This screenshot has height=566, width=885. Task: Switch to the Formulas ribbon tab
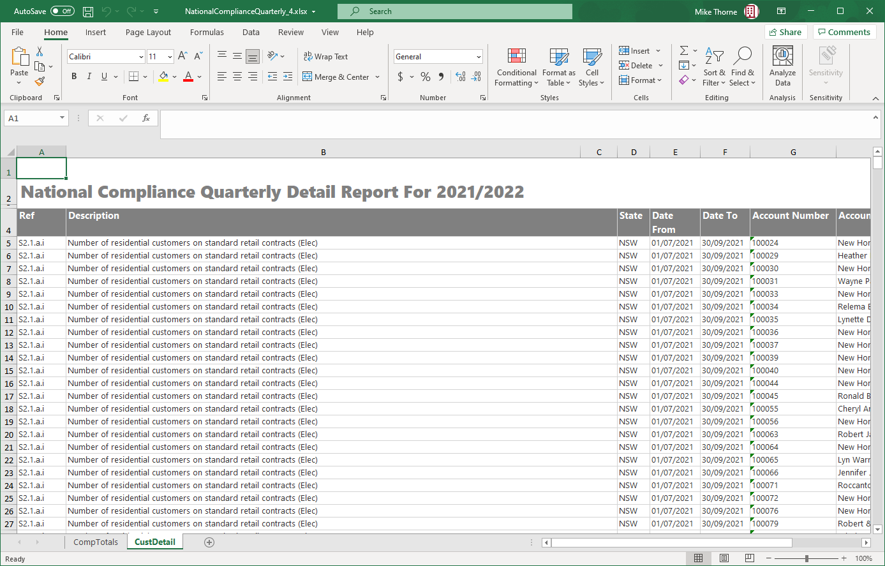pos(207,32)
